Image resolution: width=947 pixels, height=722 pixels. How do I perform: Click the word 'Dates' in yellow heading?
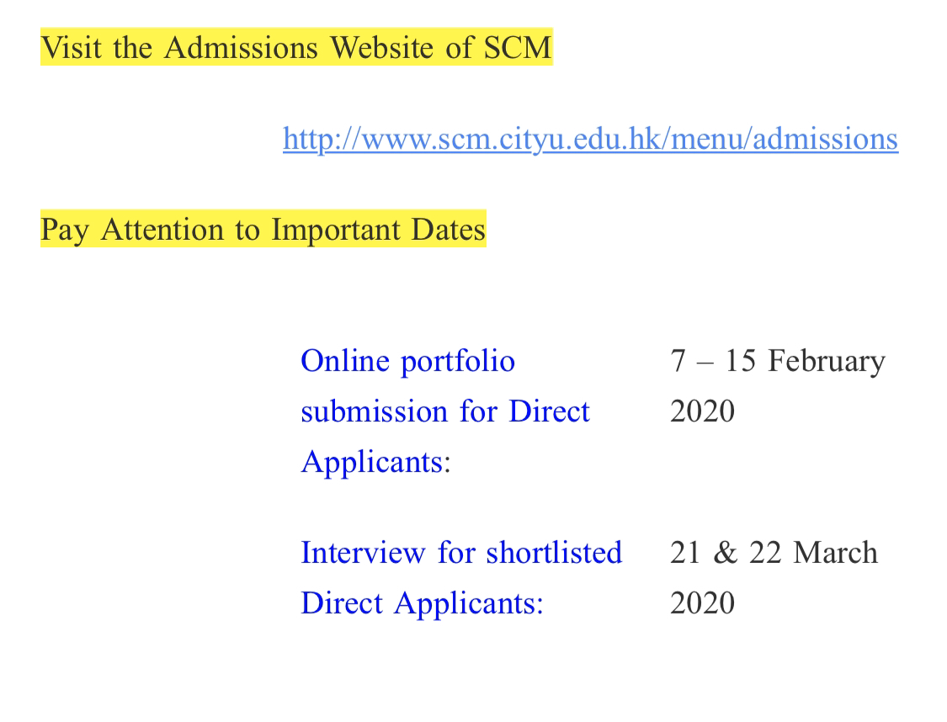pyautogui.click(x=448, y=230)
